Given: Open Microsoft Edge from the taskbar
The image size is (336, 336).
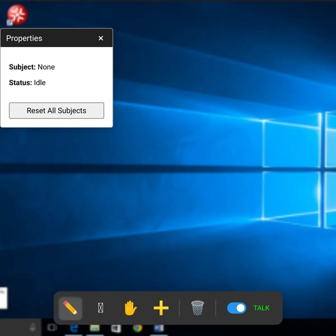Looking at the screenshot, I should [x=74, y=328].
